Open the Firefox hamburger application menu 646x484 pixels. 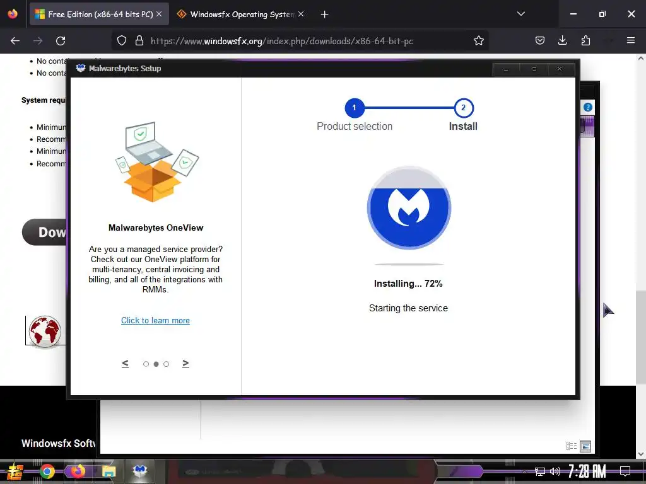630,40
